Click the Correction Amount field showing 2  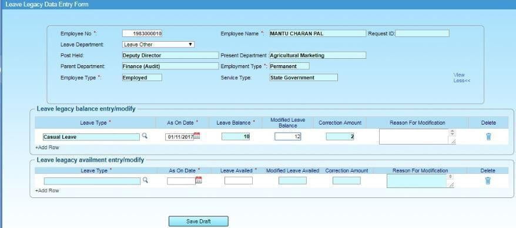point(340,136)
